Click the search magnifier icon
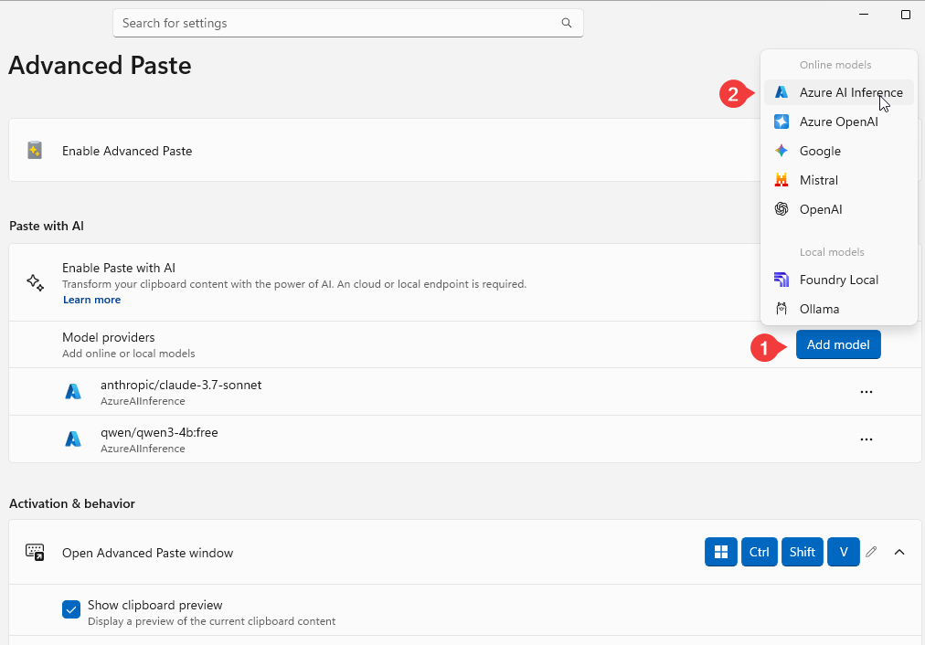This screenshot has width=925, height=645. point(567,23)
